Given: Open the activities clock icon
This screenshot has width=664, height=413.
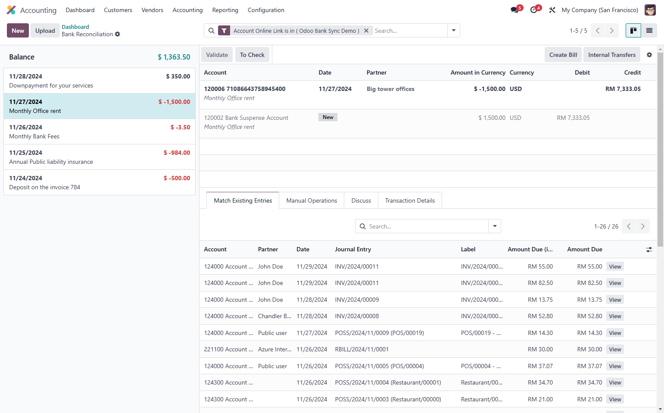Looking at the screenshot, I should point(534,9).
